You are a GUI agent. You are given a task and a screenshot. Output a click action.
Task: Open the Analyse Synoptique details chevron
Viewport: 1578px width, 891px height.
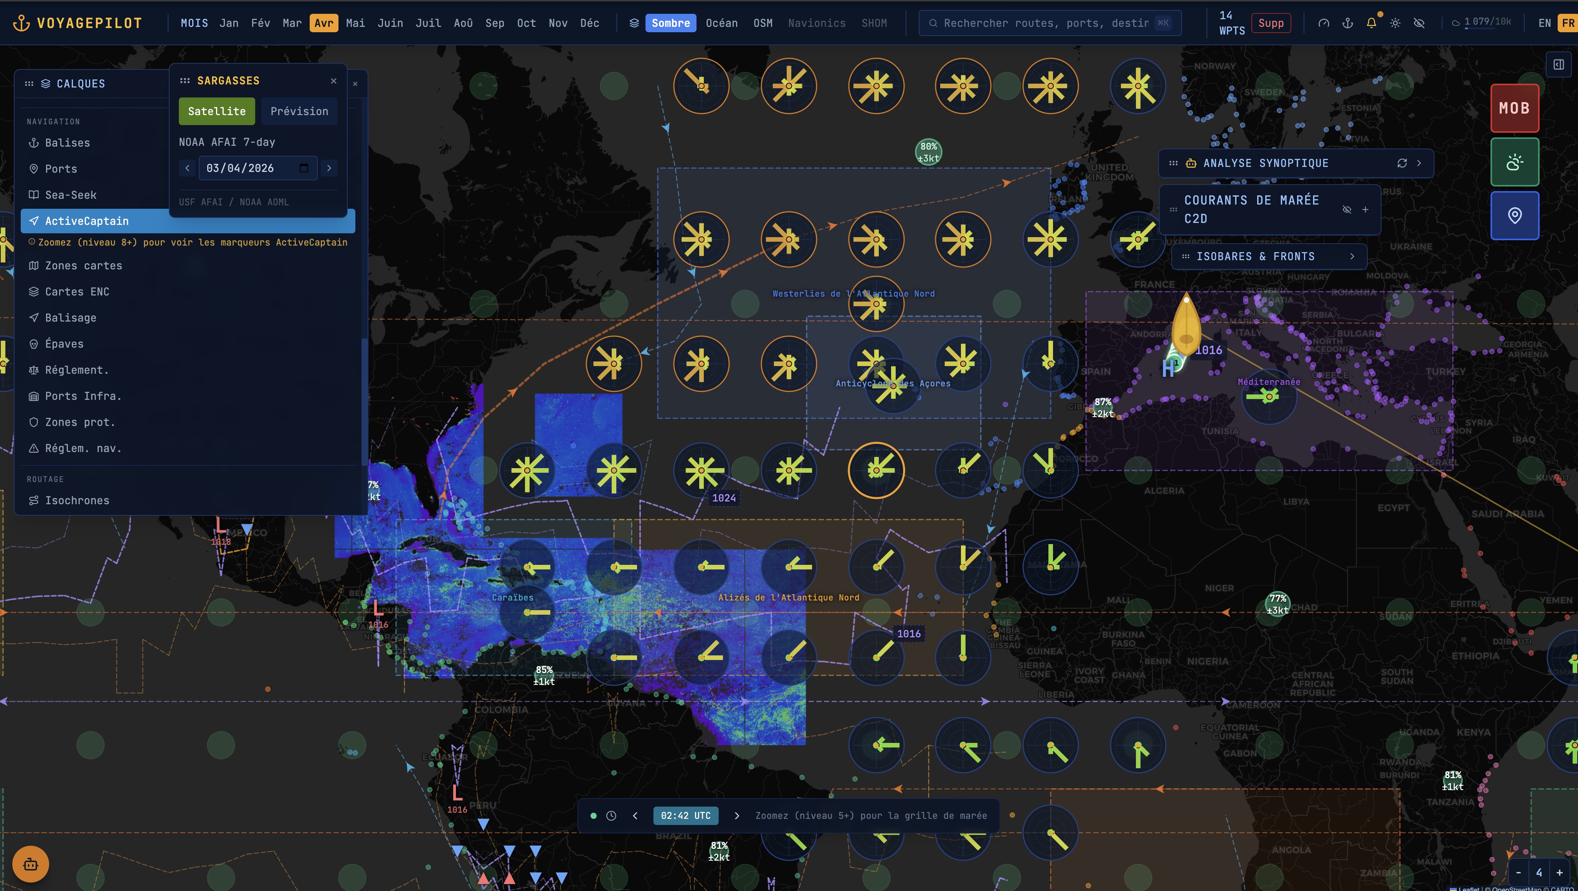pyautogui.click(x=1420, y=163)
